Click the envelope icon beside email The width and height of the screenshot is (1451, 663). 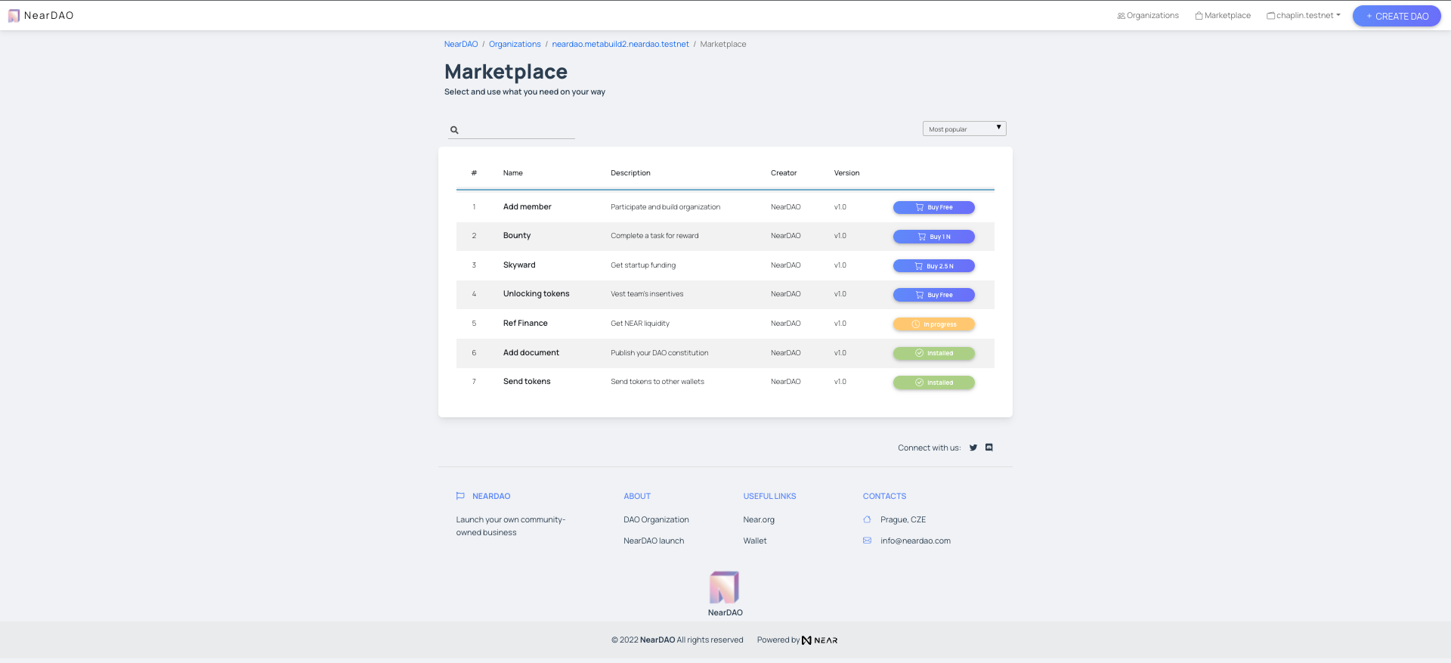coord(867,541)
